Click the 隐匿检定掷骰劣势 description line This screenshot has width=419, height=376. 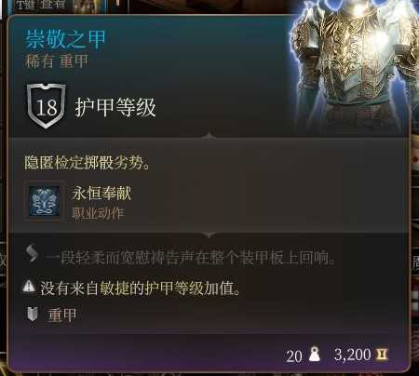[87, 162]
